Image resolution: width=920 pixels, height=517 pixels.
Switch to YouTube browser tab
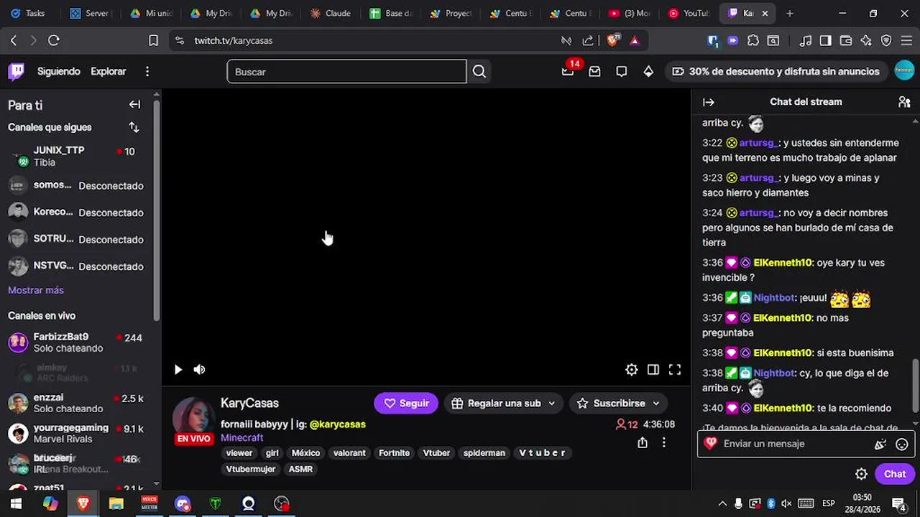point(690,13)
